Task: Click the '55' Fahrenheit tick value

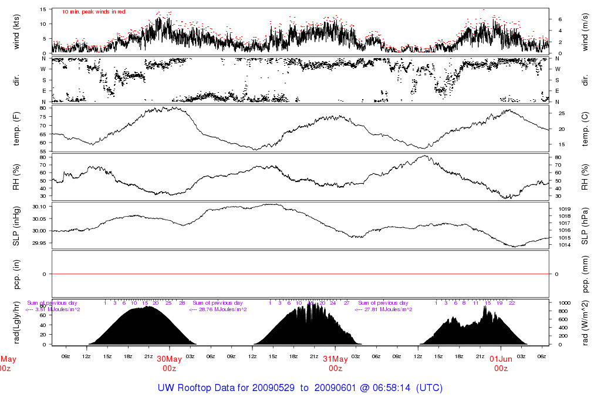Action: click(x=43, y=152)
